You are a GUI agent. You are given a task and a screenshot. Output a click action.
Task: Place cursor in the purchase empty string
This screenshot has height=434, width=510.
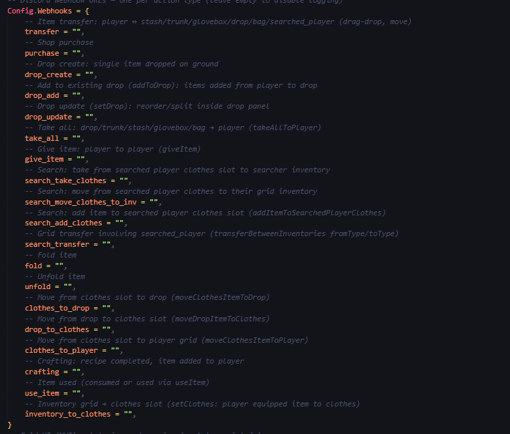(x=76, y=53)
